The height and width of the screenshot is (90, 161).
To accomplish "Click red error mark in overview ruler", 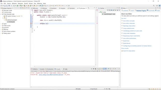I will pyautogui.click(x=97, y=23).
